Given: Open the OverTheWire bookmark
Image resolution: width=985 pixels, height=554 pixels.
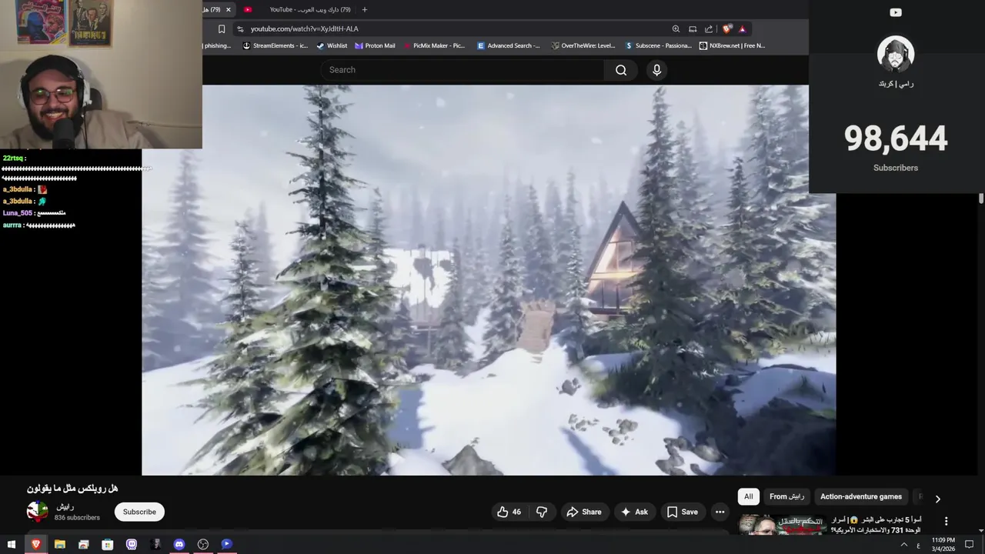Looking at the screenshot, I should [x=583, y=45].
